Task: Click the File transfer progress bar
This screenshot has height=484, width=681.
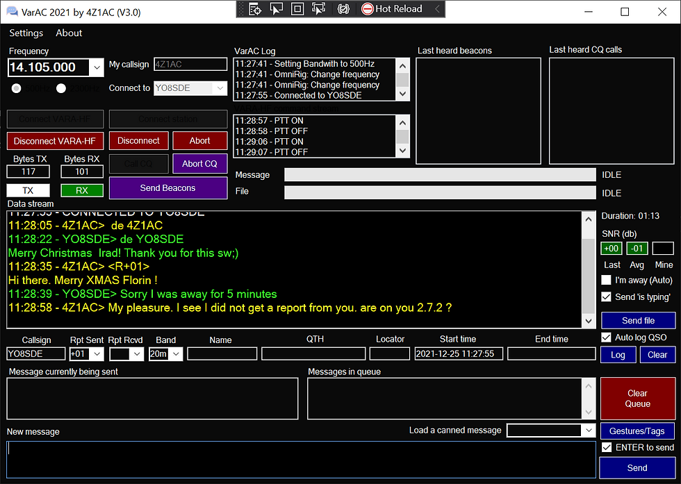Action: 440,193
